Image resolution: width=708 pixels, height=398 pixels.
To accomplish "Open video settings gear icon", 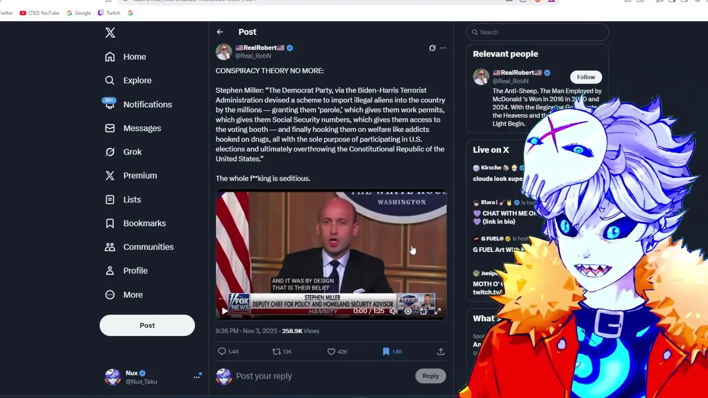I will 408,311.
